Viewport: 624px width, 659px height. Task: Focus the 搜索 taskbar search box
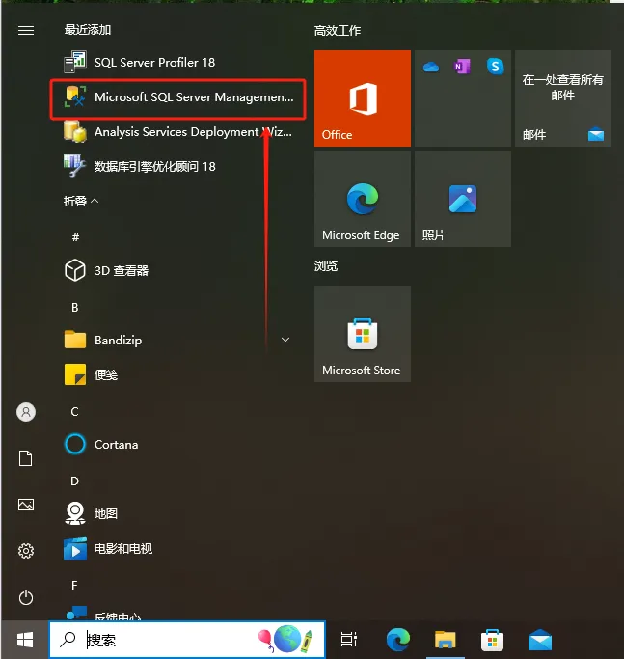pos(187,640)
